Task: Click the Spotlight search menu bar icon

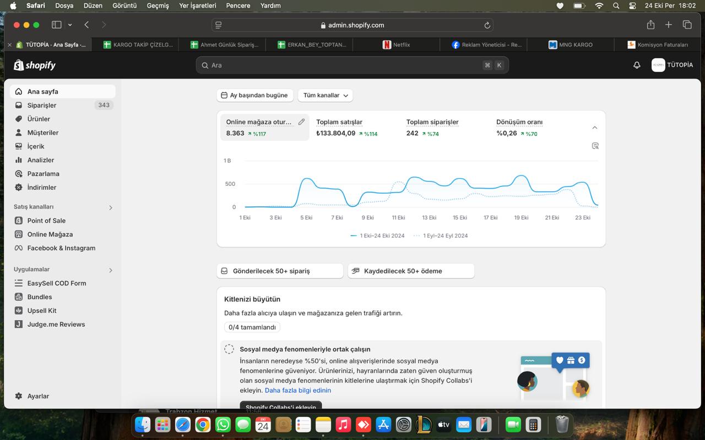Action: (x=616, y=5)
